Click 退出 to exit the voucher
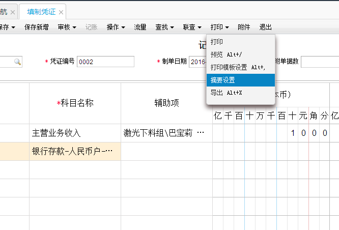 265,27
